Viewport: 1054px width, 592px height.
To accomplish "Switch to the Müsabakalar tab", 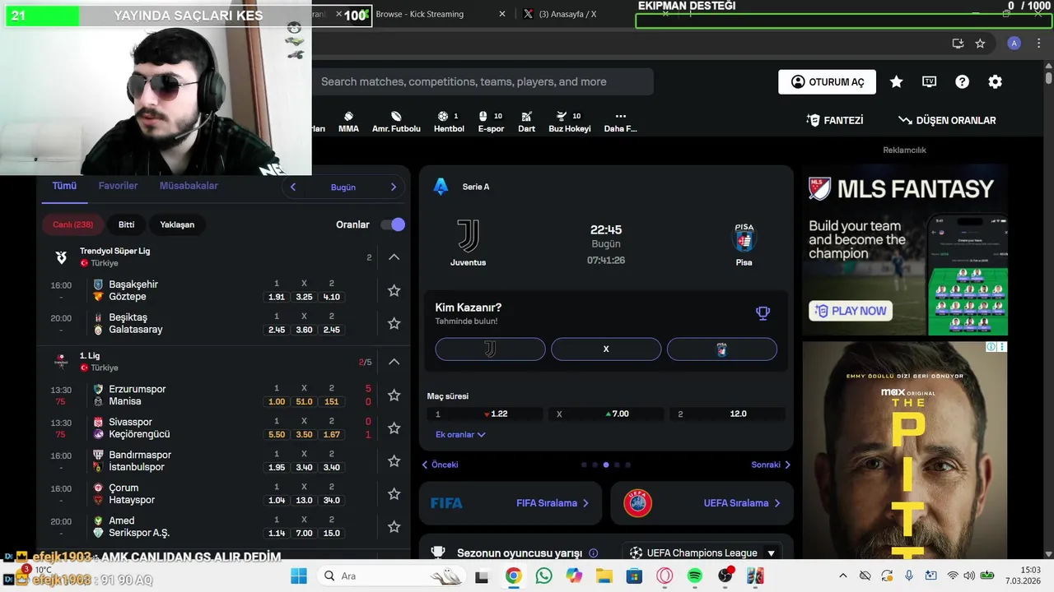I will [x=189, y=186].
